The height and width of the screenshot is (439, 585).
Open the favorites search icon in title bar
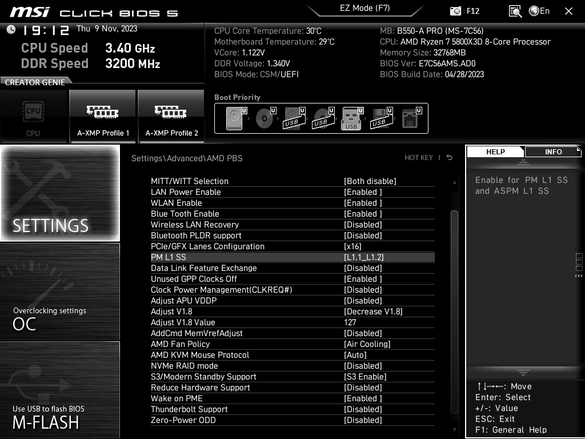point(515,11)
